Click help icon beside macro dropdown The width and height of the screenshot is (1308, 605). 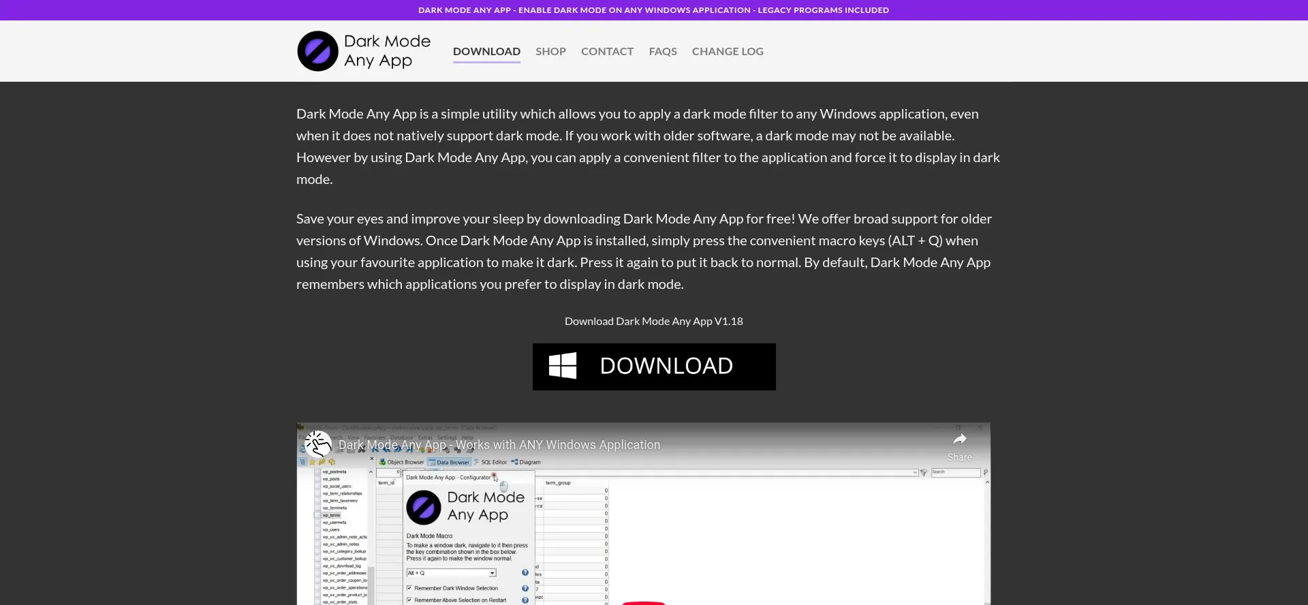(x=525, y=573)
